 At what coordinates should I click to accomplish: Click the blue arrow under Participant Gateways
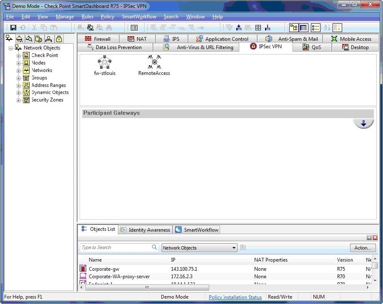(363, 124)
